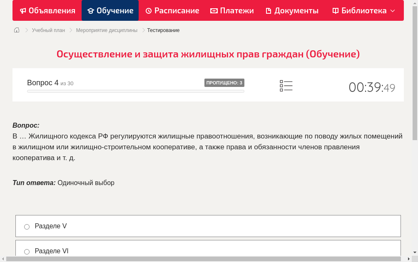The height and width of the screenshot is (262, 418).
Task: Click the Тестирование breadcrumb entry
Action: pyautogui.click(x=163, y=30)
